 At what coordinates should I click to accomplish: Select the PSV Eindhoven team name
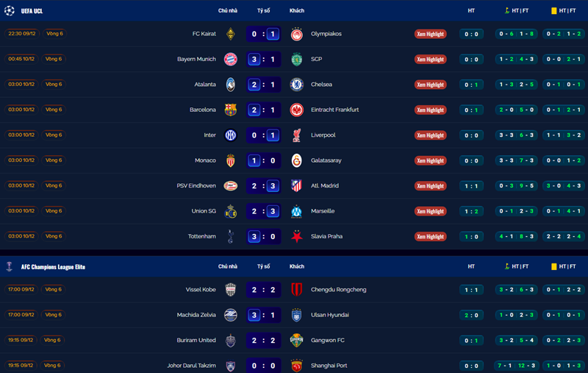pyautogui.click(x=196, y=186)
